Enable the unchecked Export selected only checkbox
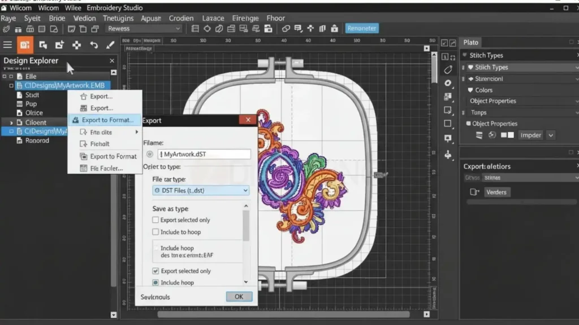 [155, 220]
